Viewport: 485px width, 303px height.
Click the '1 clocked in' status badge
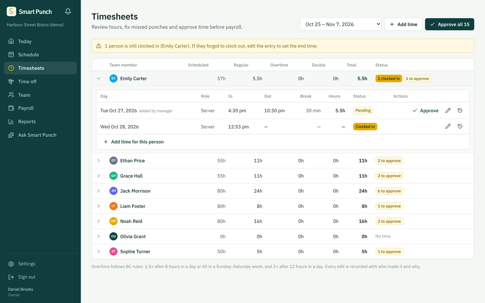tap(389, 78)
